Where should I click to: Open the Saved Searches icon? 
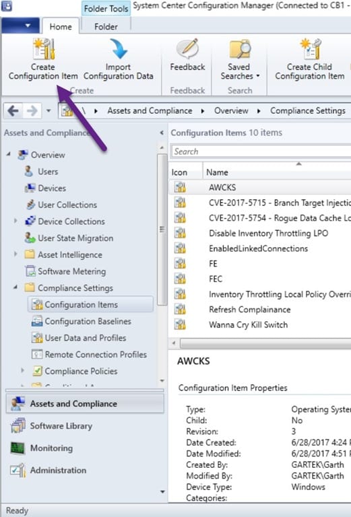[240, 48]
